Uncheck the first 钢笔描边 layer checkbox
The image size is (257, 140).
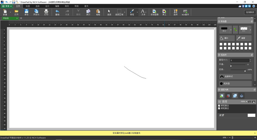point(219,106)
